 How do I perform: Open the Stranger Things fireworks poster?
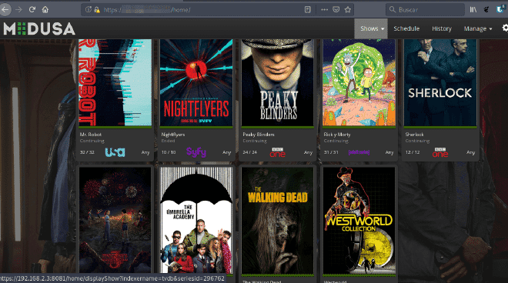point(115,220)
